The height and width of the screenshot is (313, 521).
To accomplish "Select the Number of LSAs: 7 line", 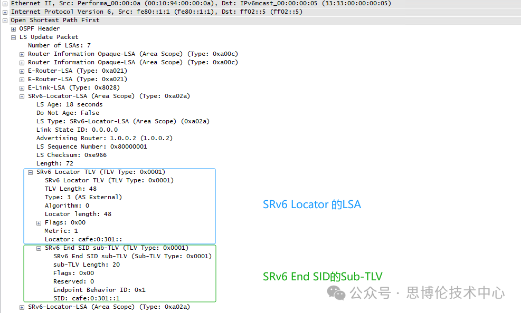I will tap(59, 45).
